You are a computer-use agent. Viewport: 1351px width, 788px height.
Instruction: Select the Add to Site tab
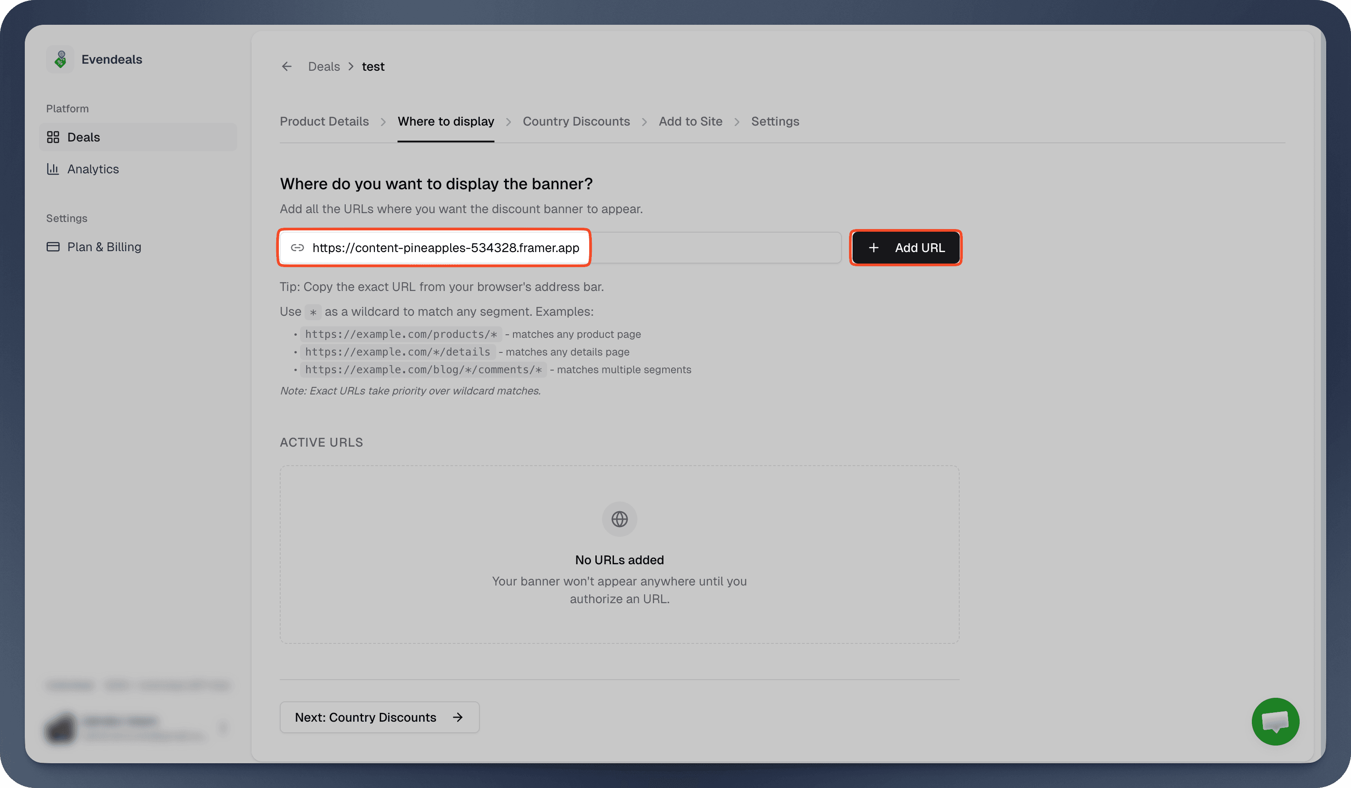690,121
